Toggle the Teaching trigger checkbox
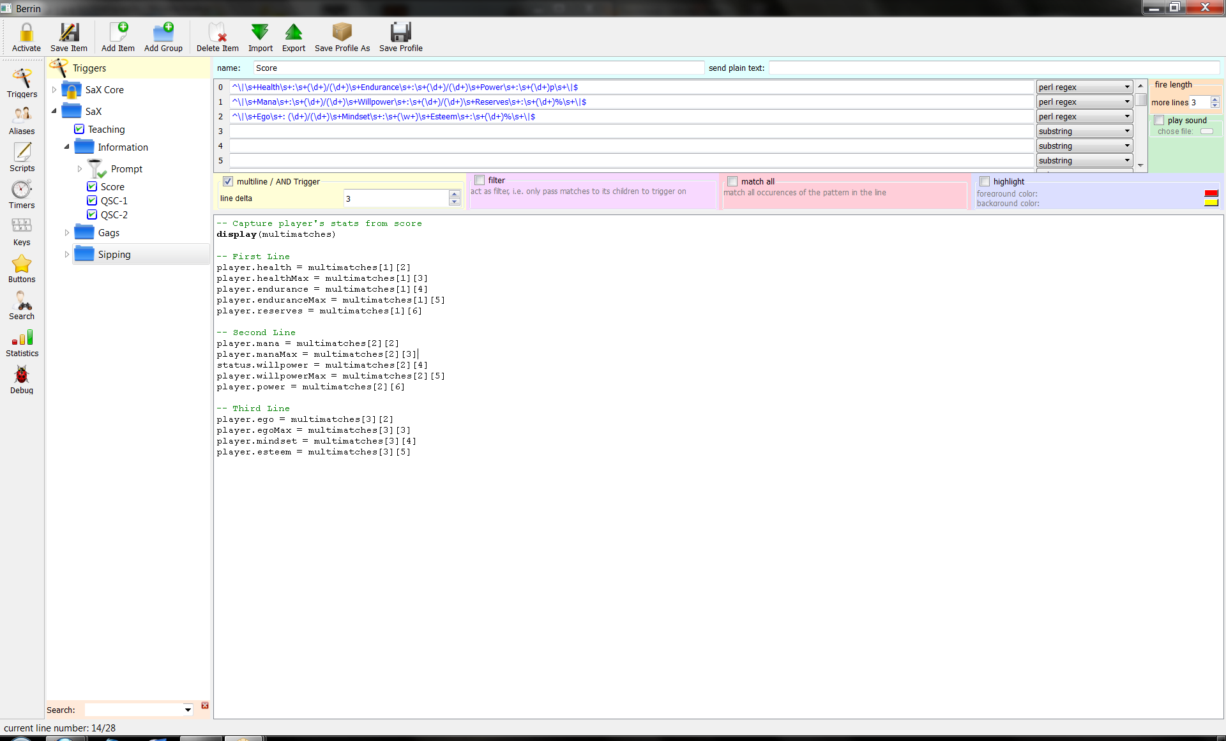 pyautogui.click(x=79, y=129)
